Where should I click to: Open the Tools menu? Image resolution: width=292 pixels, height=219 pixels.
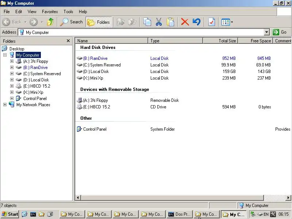tap(68, 12)
